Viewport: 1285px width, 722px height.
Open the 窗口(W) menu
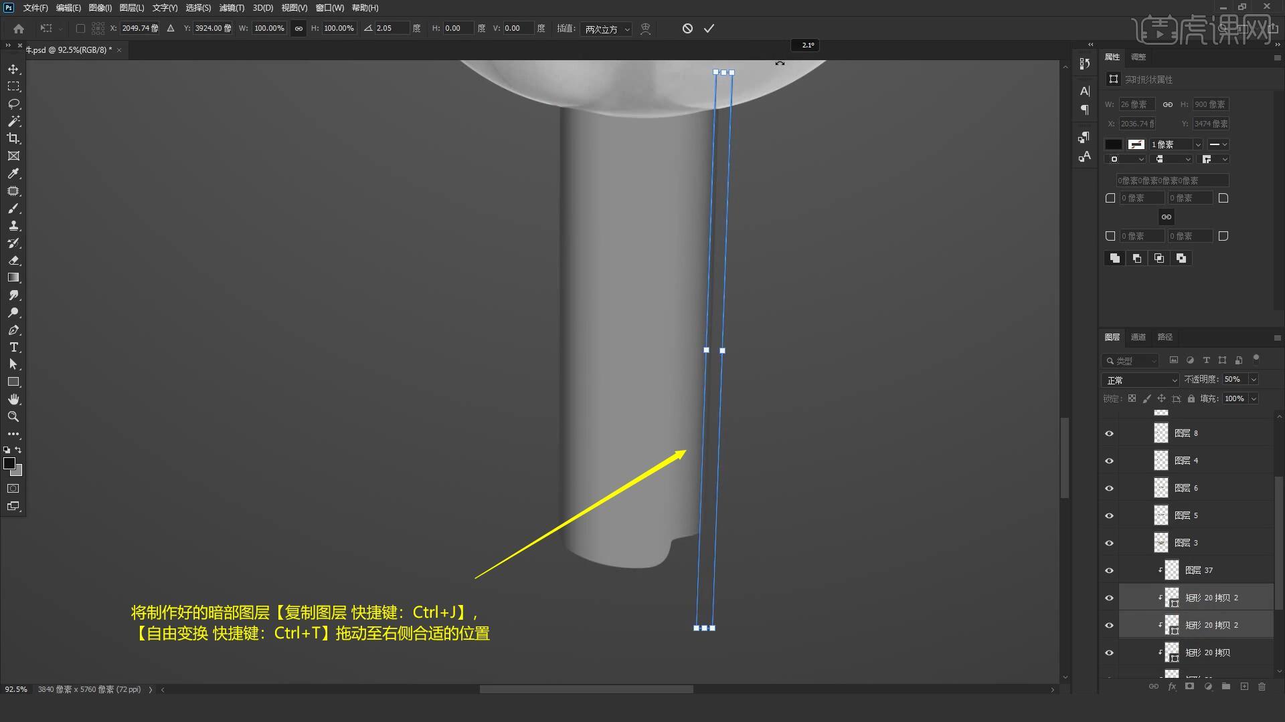tap(330, 8)
